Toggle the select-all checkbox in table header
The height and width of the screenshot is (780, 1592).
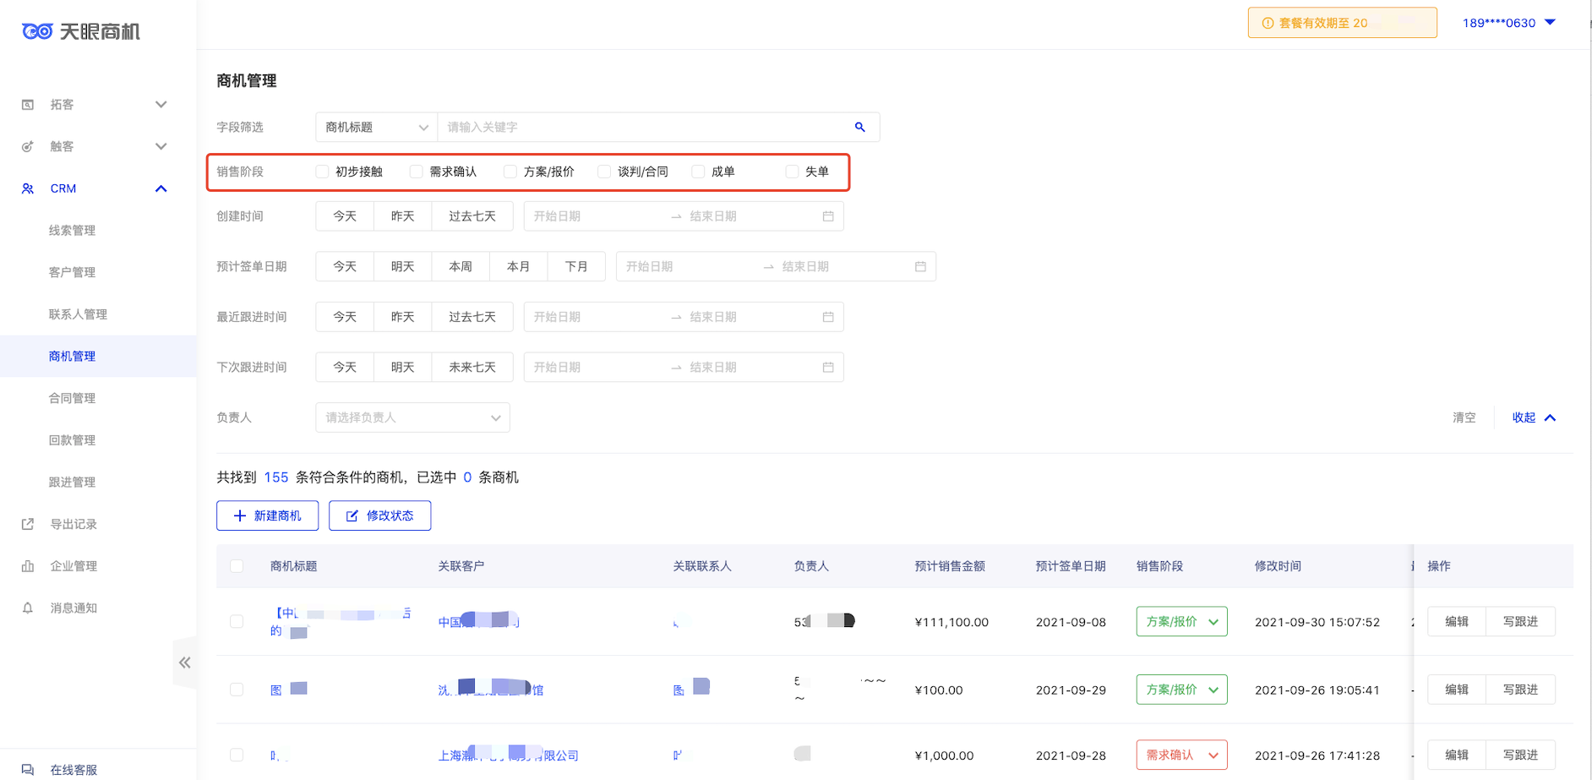237,566
